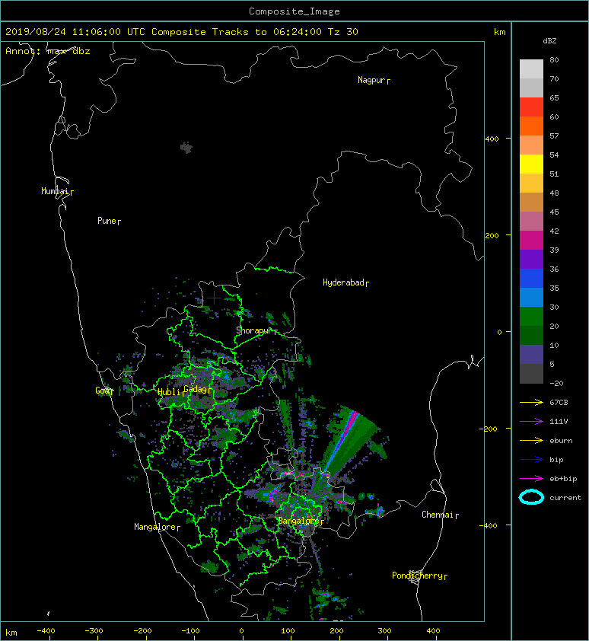Select the magenta 39 dBZ color swatch
The width and height of the screenshot is (589, 641).
click(x=531, y=240)
